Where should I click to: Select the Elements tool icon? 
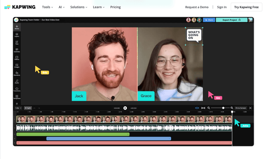pyautogui.click(x=17, y=73)
